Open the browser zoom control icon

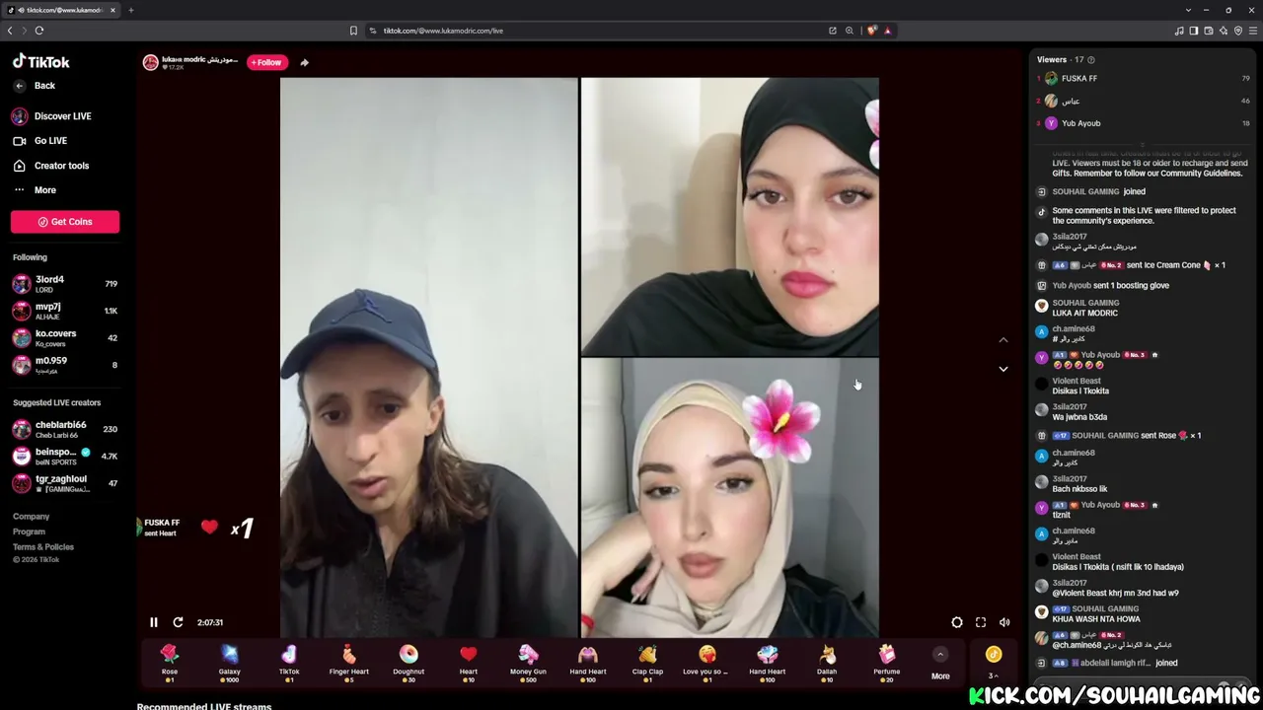[x=849, y=31]
